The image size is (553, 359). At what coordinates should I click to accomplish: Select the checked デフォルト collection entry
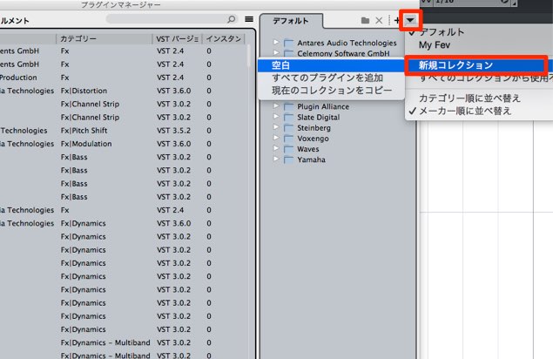pyautogui.click(x=442, y=32)
